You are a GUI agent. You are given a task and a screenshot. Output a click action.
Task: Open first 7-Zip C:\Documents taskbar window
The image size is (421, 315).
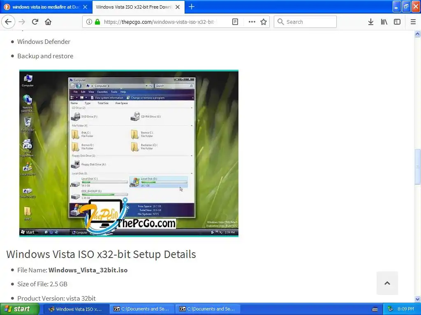coord(142,309)
